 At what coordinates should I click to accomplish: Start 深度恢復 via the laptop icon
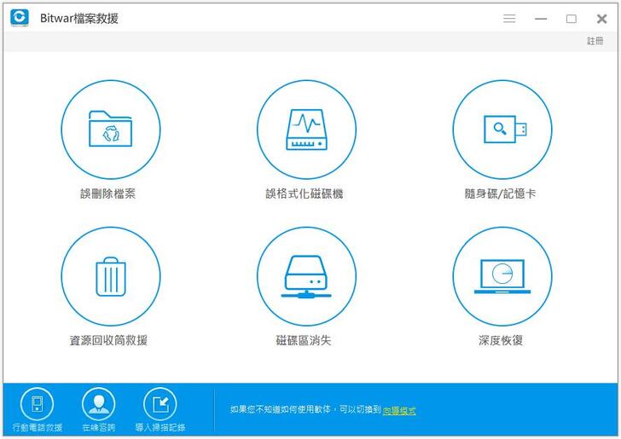502,276
